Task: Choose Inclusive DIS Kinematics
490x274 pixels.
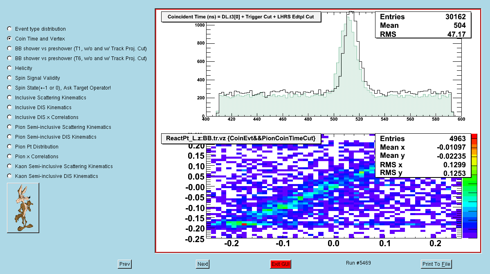Action: [9, 107]
